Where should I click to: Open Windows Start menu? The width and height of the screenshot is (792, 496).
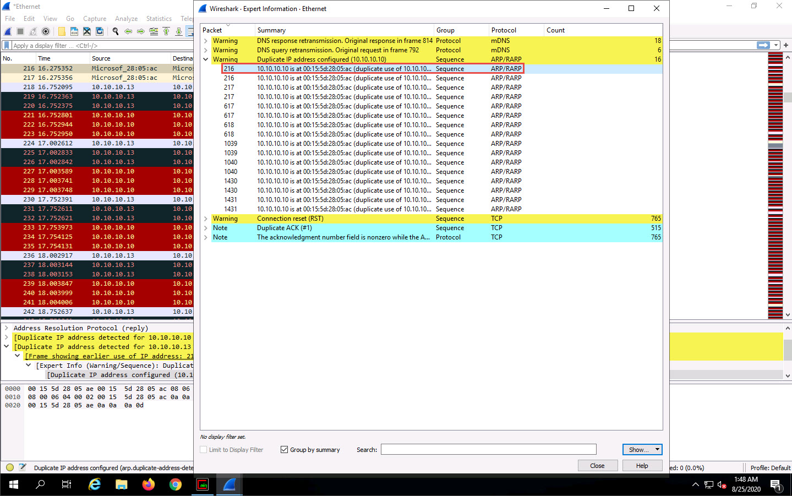[x=14, y=484]
